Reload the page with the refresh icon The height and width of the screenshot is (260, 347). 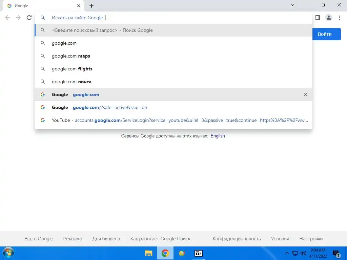(x=29, y=18)
